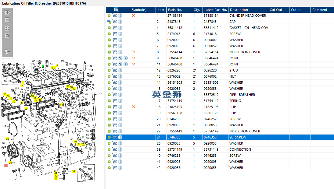Click the list export arrow icon
Screen dimensions: 334x189
click(7, 52)
